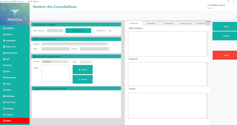The height and width of the screenshot is (125, 237).
Task: Open the examens compl. tab
Action: pos(186,24)
